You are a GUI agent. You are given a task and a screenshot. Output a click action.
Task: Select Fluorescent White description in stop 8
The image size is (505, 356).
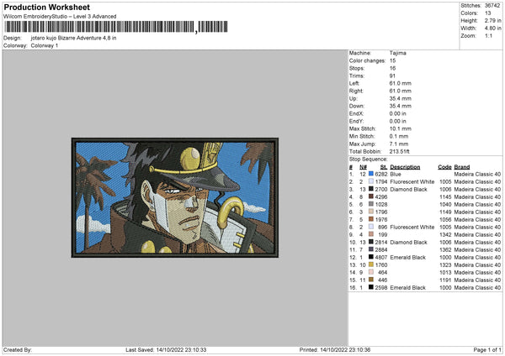[412, 228]
